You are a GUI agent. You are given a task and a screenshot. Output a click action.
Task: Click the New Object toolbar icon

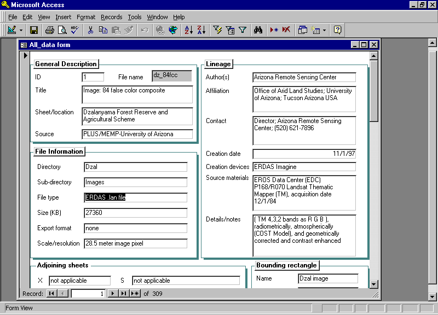coord(315,30)
